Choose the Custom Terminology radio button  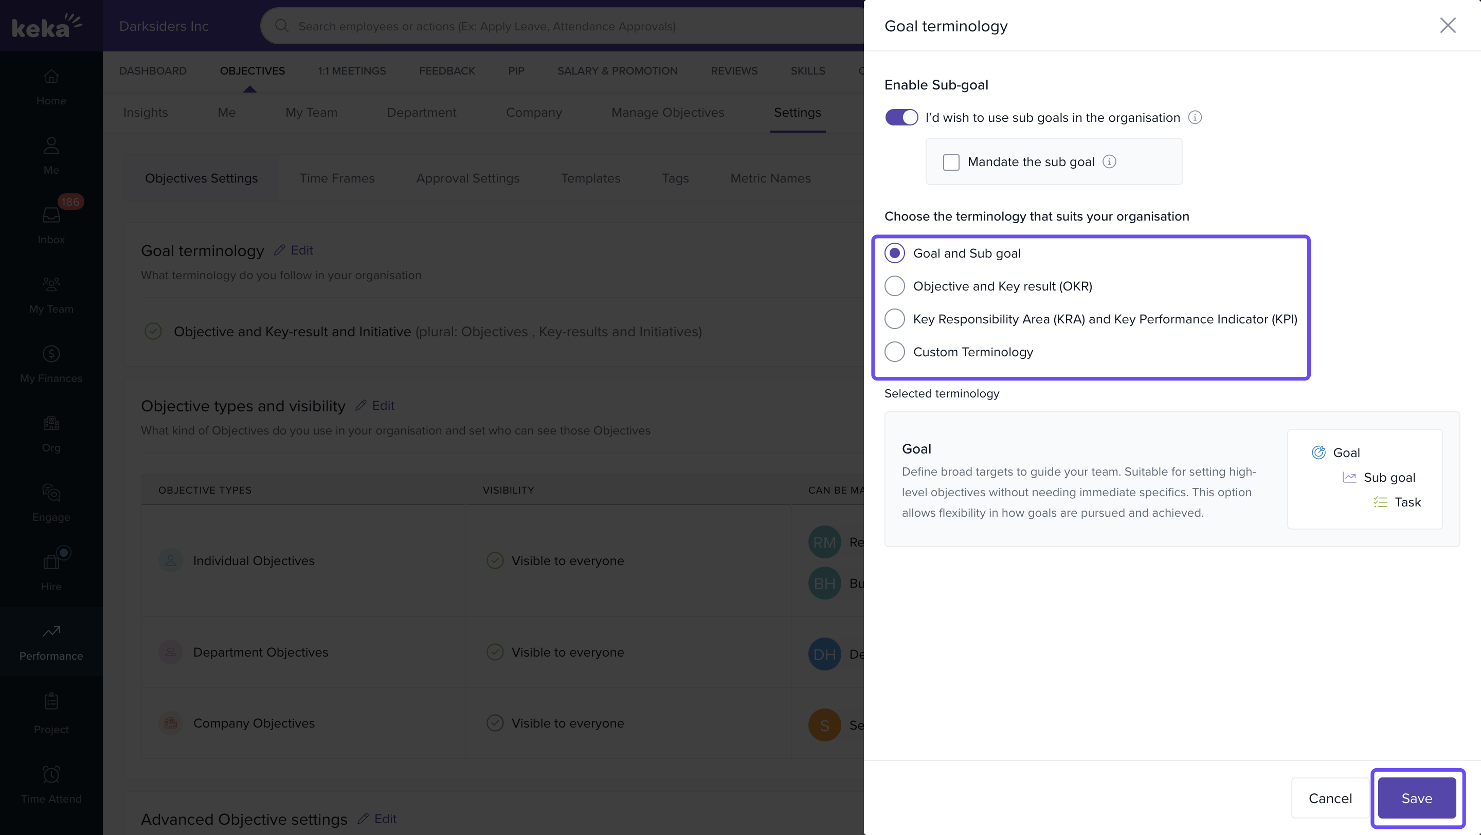(895, 352)
